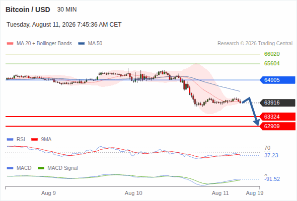The height and width of the screenshot is (201, 297).
Task: Click the Tuesday, August 11, 2026 timestamp
Action: [x=64, y=25]
